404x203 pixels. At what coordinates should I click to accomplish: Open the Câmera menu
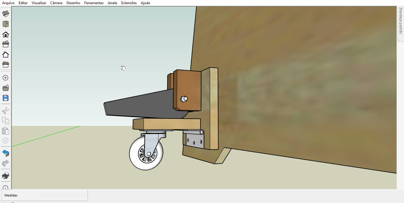(56, 3)
